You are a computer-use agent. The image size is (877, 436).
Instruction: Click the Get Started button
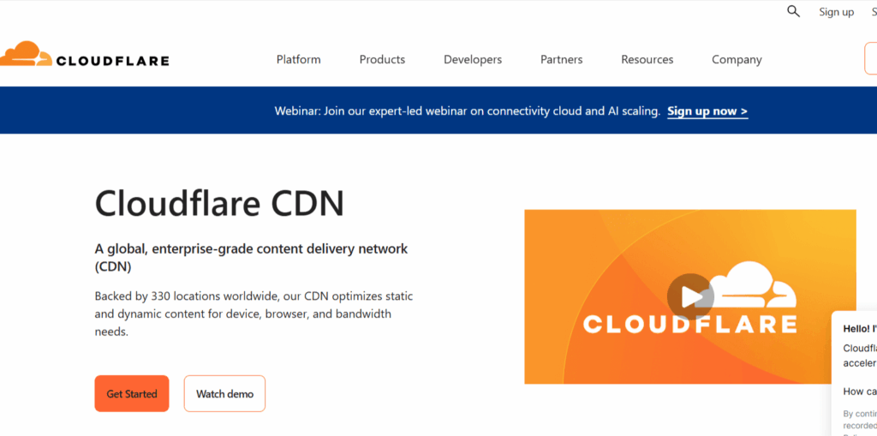(131, 393)
